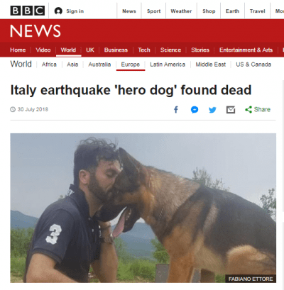284x290 pixels.
Task: Email this article envelope icon
Action: [231, 110]
